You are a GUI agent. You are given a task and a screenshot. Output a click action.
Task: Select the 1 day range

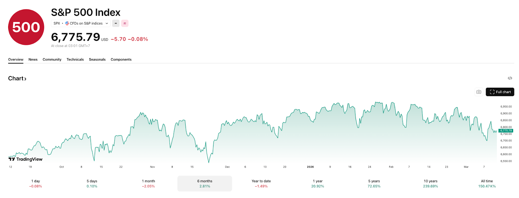click(36, 183)
